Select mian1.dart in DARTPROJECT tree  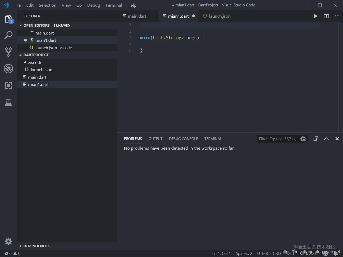click(67, 84)
